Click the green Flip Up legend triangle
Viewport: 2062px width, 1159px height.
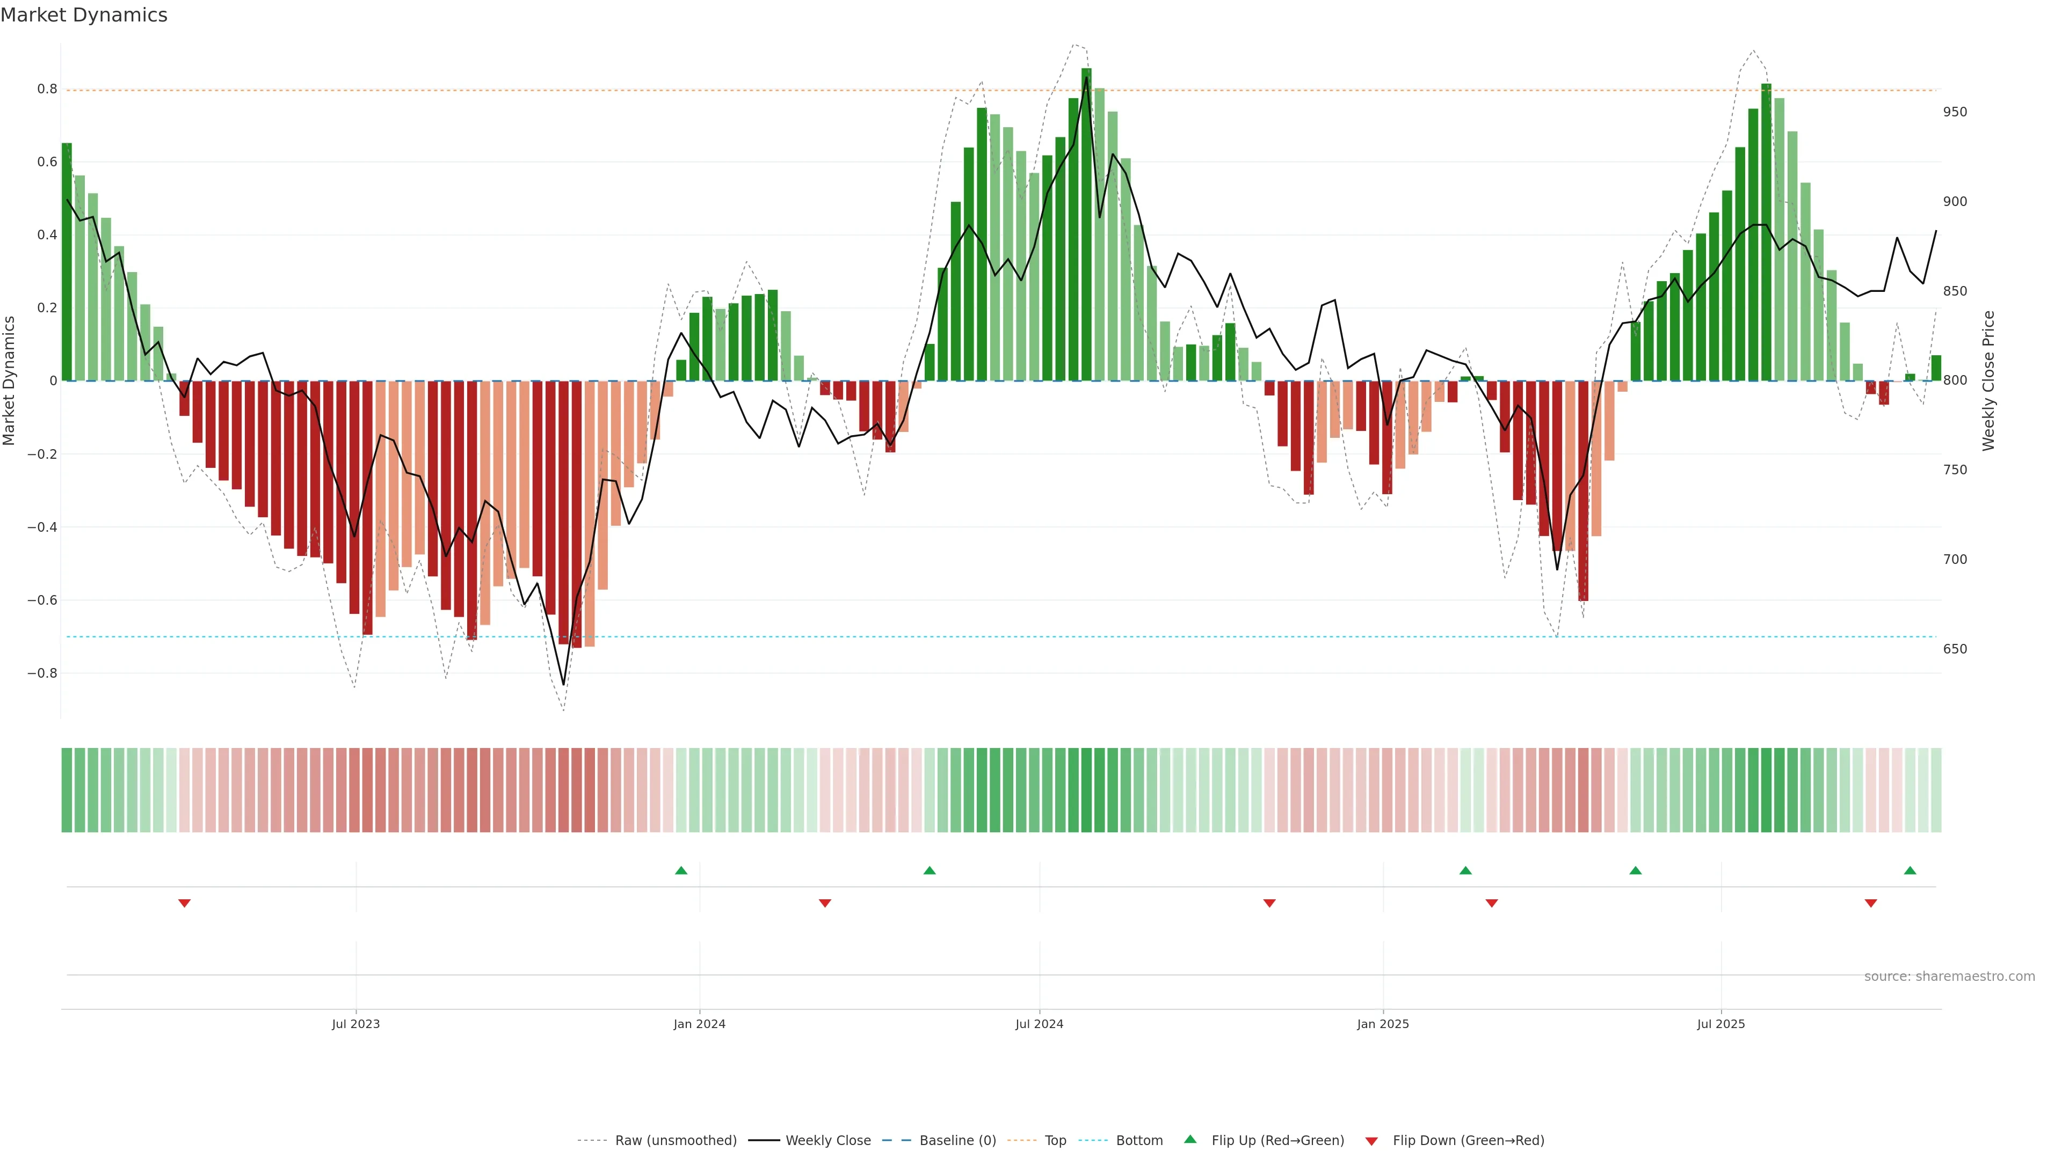point(1190,1139)
